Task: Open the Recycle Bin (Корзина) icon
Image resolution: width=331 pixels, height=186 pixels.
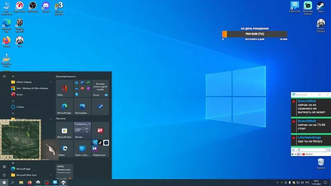Action: click(x=321, y=164)
